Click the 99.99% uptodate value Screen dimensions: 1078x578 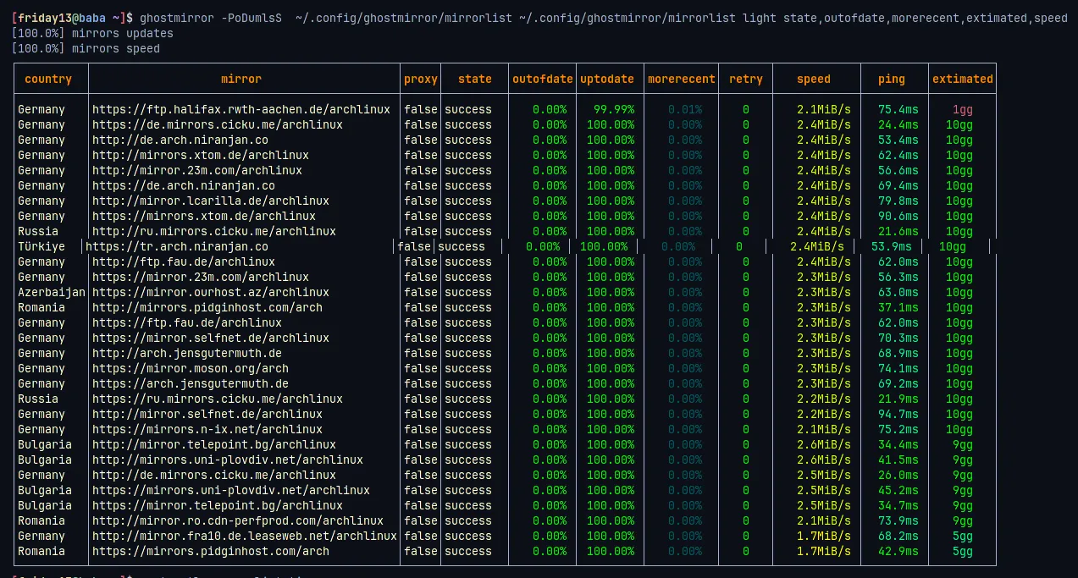(614, 109)
